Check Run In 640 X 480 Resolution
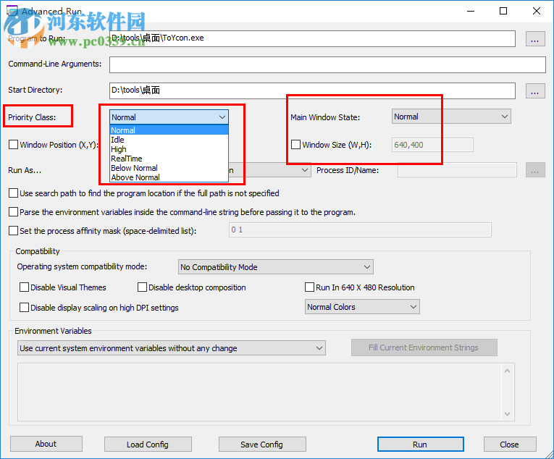Screen dimensions: 554x459 point(309,287)
